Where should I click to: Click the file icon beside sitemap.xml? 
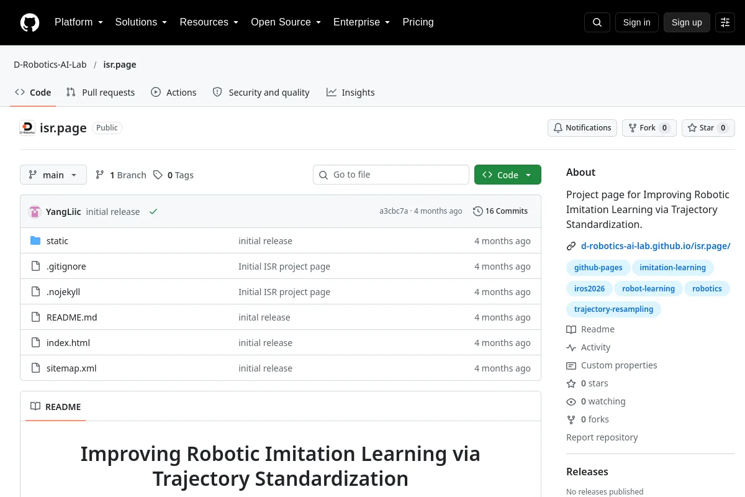(x=35, y=368)
